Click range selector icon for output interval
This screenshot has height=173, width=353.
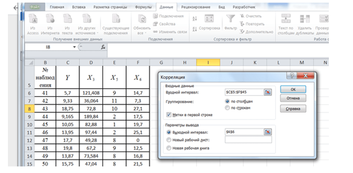(268, 132)
